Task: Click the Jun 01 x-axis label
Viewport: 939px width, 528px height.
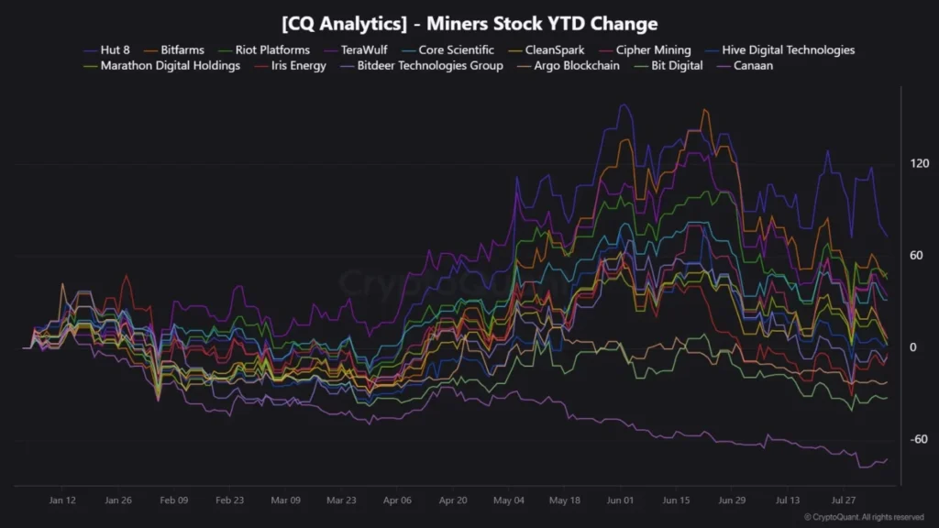Action: (620, 500)
